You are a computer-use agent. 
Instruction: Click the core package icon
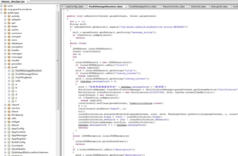click(9, 40)
